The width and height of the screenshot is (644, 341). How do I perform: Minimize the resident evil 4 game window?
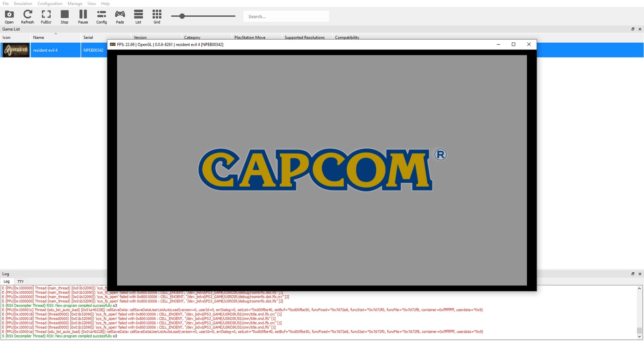498,44
